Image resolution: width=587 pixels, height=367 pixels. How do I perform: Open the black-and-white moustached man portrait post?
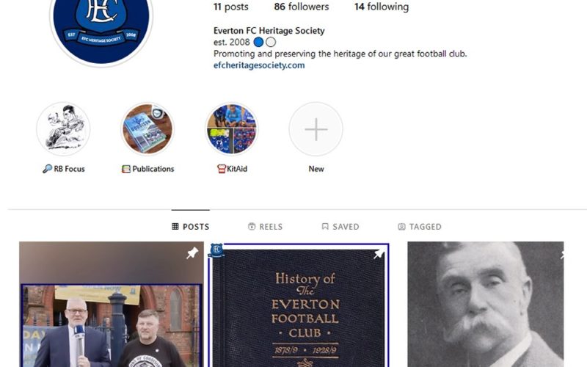click(486, 304)
